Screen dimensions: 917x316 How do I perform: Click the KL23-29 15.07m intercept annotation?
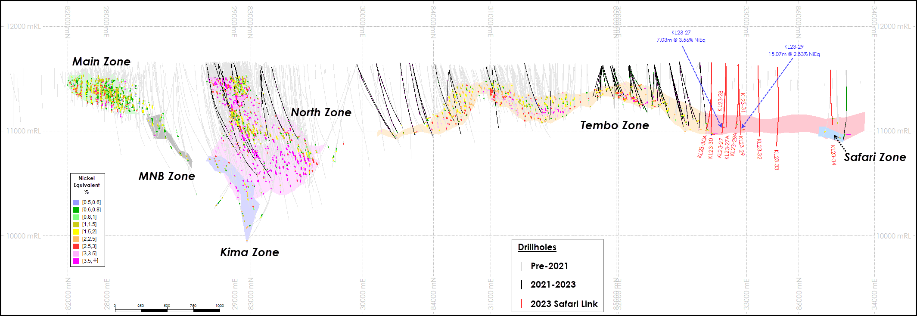tap(794, 50)
